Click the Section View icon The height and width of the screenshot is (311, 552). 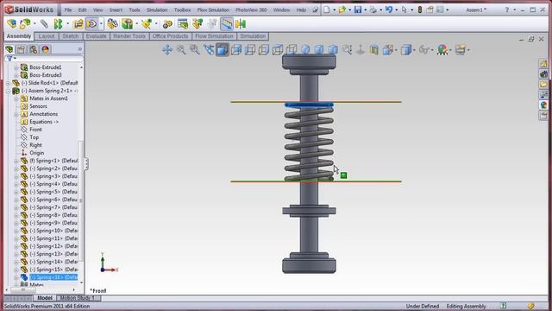pyautogui.click(x=373, y=50)
